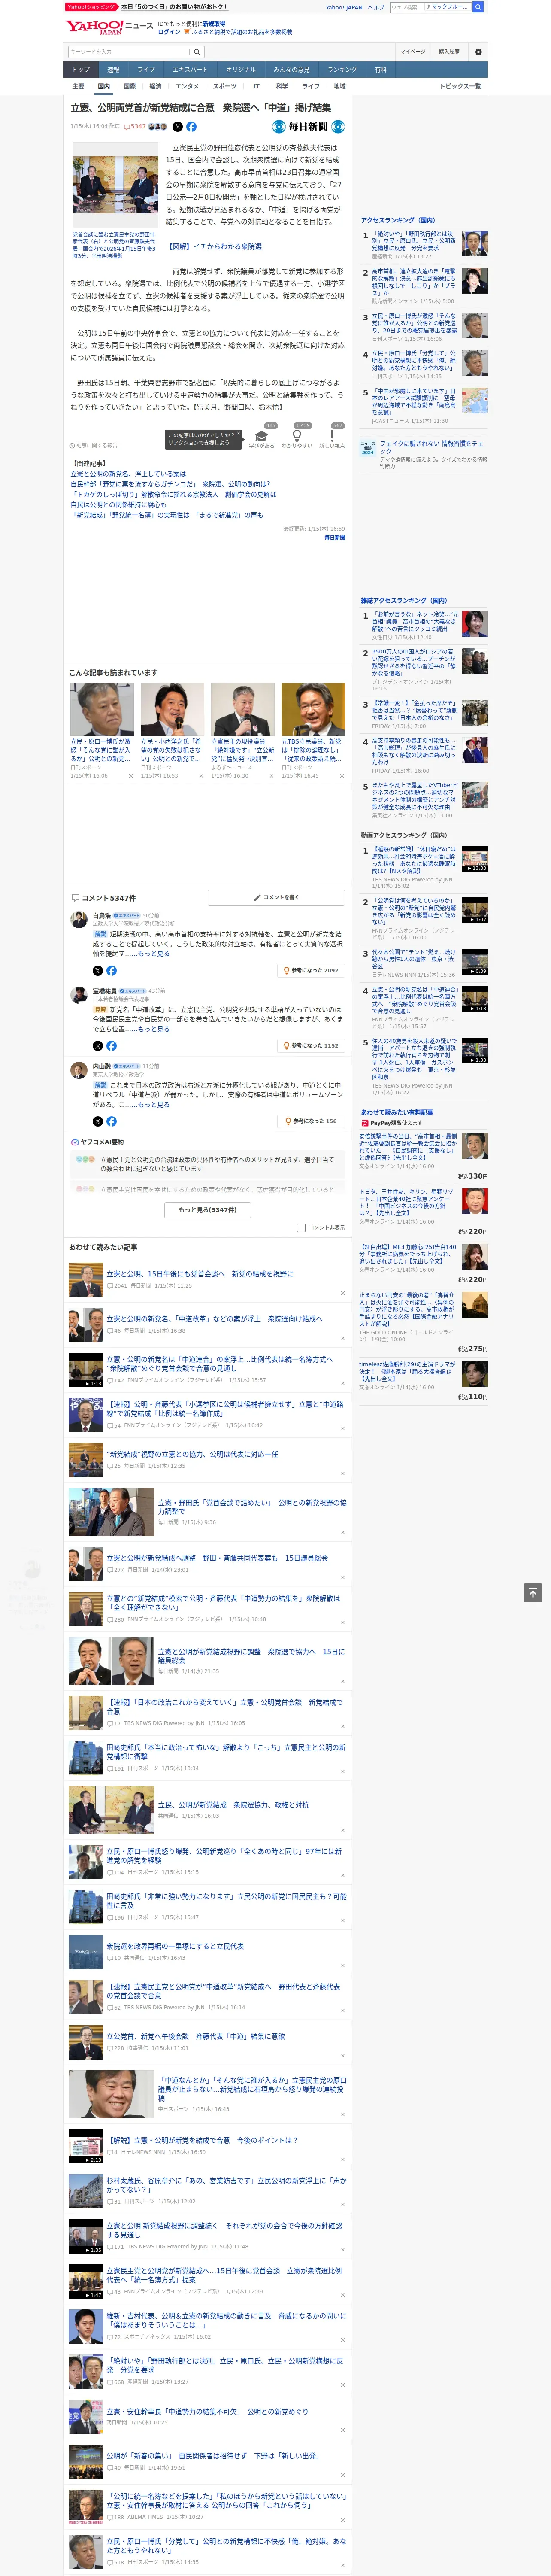551x2576 pixels.
Task: Click the 毎日新聞 publisher logo
Action: click(309, 127)
